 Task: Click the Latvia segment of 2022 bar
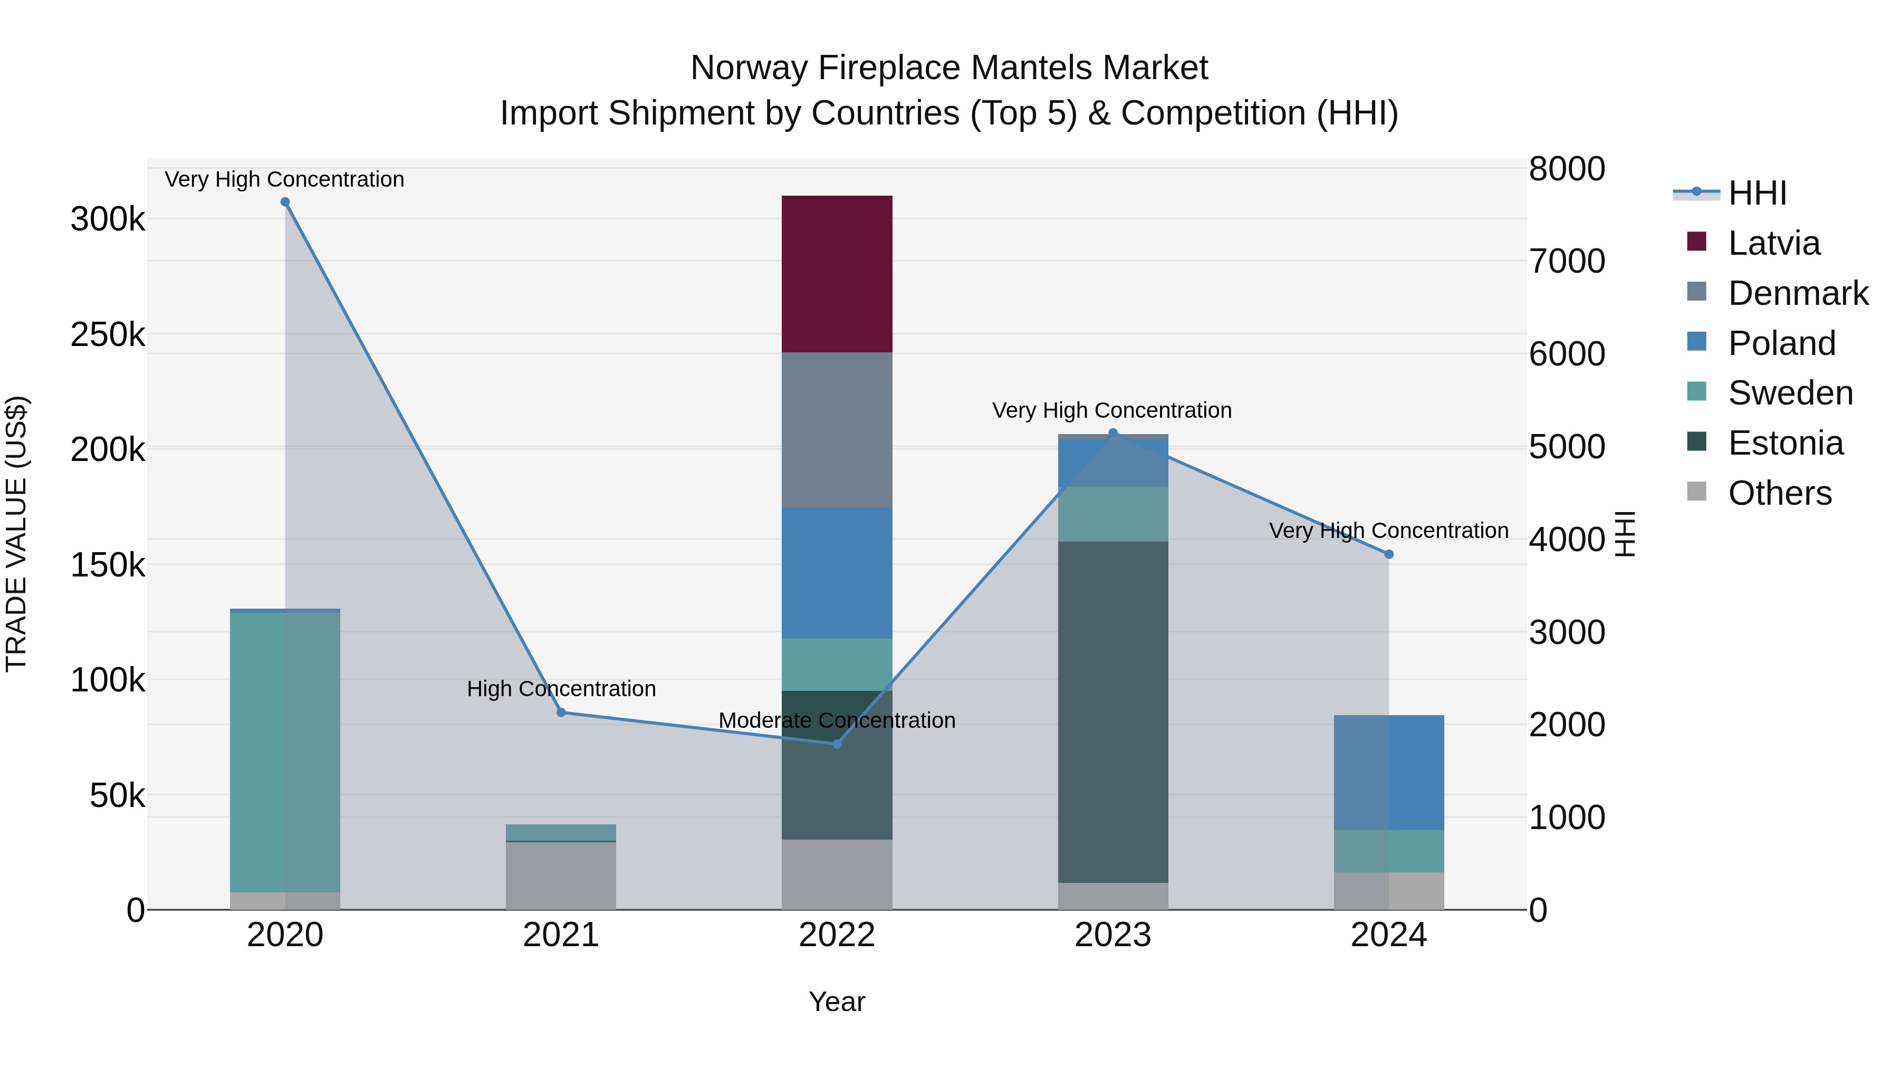[837, 274]
